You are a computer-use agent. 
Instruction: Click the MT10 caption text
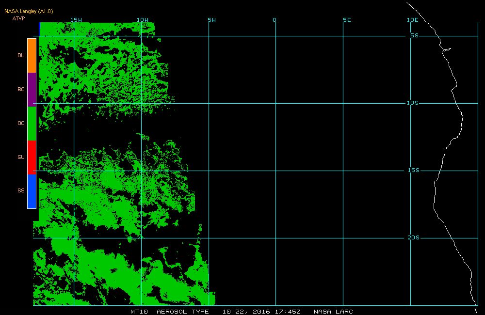[139, 312]
